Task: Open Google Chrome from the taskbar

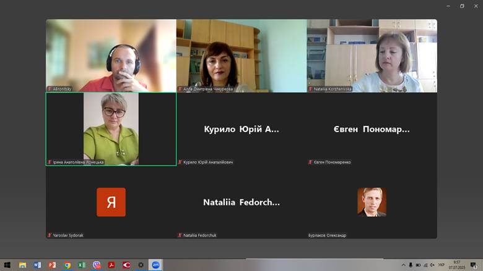Action: tap(67, 265)
